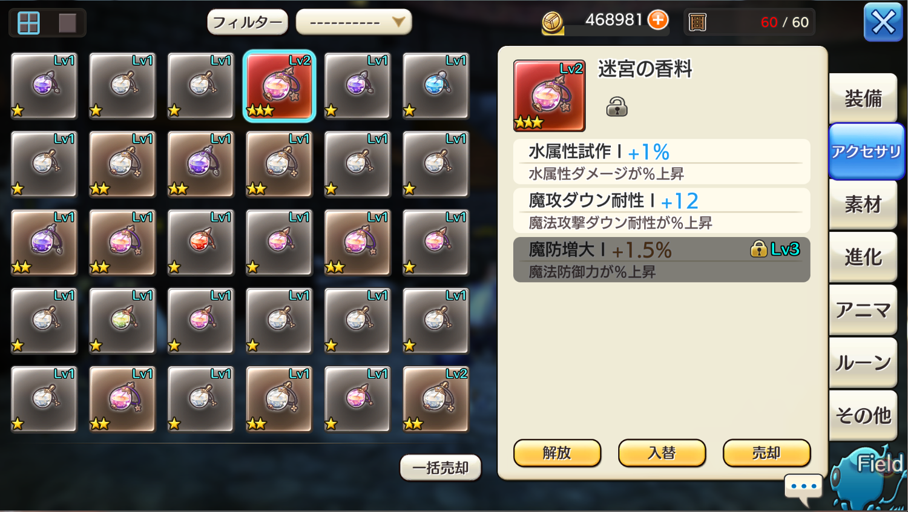Screen dimensions: 908x512
Task: Open the chat speech bubble icon
Action: pyautogui.click(x=803, y=488)
